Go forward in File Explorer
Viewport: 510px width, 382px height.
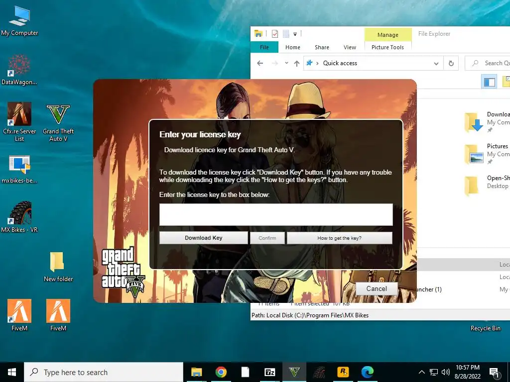click(x=275, y=63)
